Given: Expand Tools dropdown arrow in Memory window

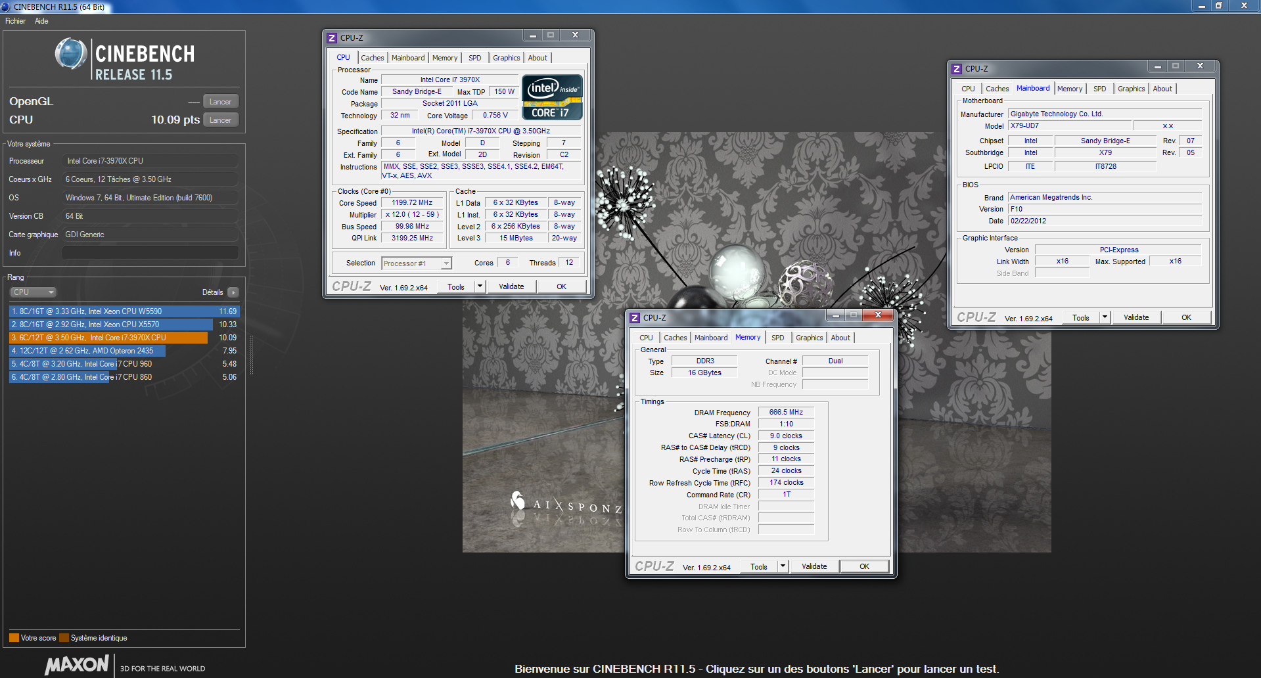Looking at the screenshot, I should pyautogui.click(x=783, y=566).
